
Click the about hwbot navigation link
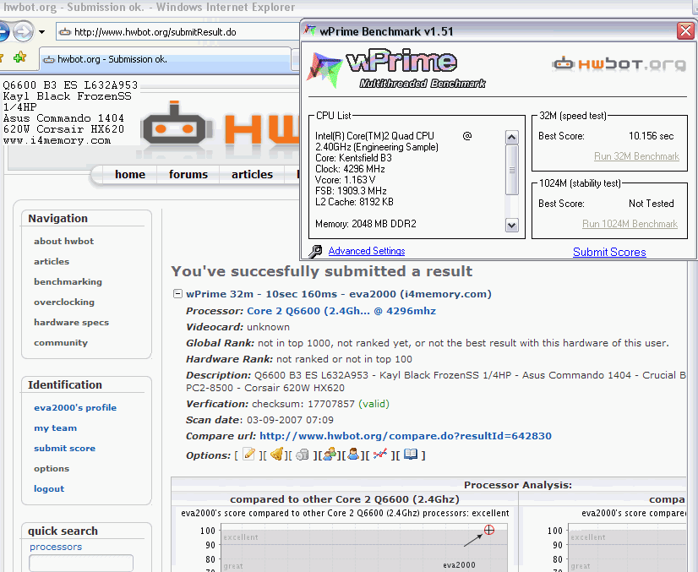(x=63, y=242)
